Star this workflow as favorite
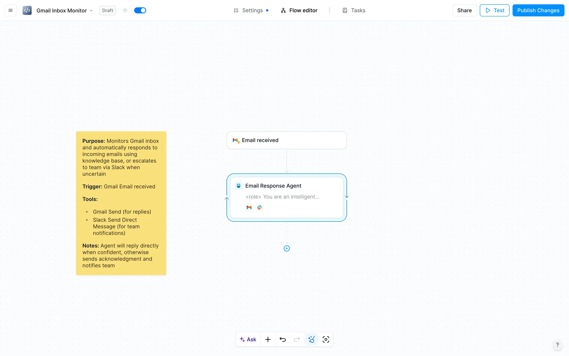This screenshot has width=569, height=356. tap(125, 10)
